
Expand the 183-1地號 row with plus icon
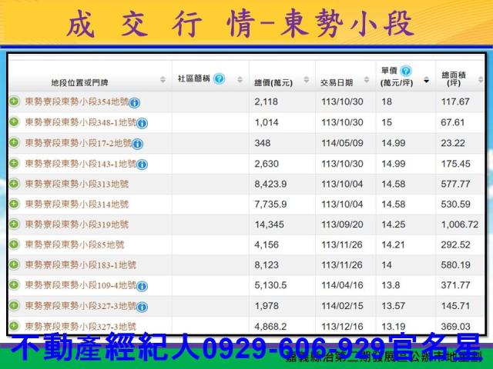pos(14,264)
